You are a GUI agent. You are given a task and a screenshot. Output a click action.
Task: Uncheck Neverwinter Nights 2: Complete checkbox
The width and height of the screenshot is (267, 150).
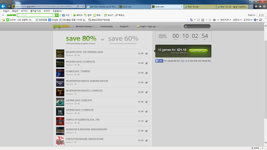click(x=146, y=92)
